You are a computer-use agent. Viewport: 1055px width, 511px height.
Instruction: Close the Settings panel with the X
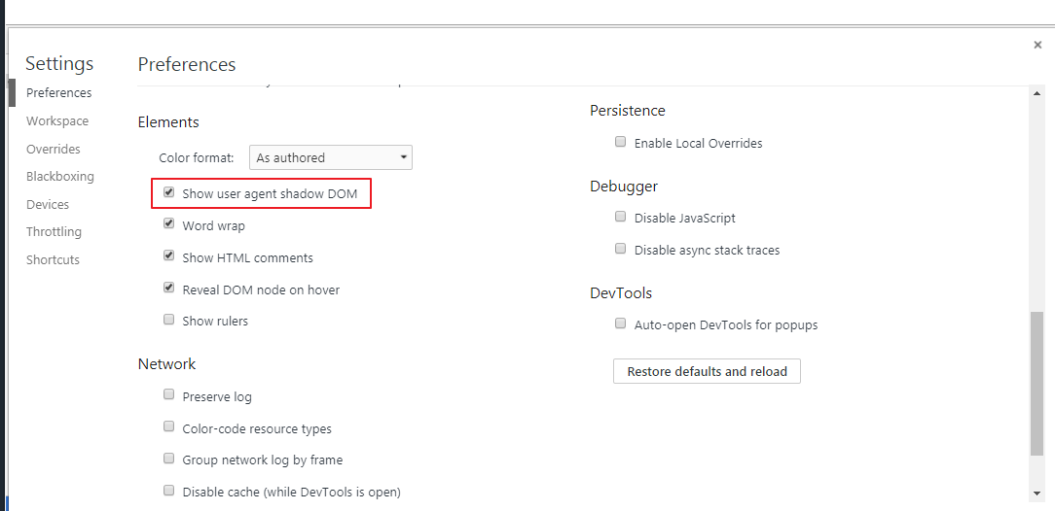pos(1037,45)
